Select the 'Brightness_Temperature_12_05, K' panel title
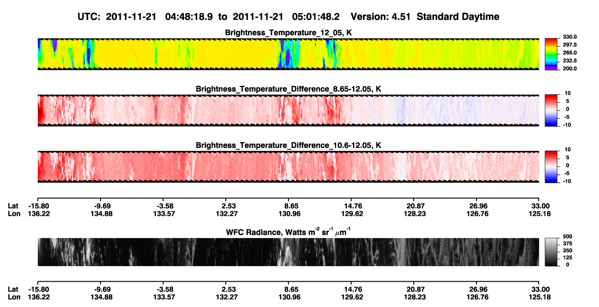 tap(288, 32)
